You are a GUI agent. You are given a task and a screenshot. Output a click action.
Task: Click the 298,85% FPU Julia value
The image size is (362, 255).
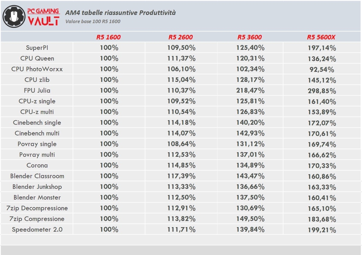pyautogui.click(x=322, y=91)
